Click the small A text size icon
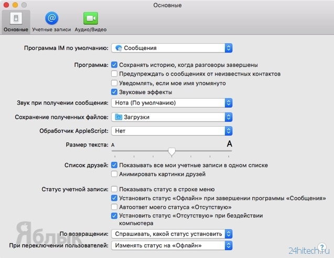 (x=113, y=145)
